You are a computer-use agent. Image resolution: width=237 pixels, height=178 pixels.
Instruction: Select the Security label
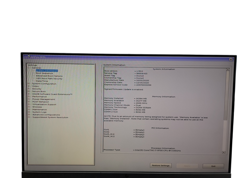click(37, 89)
